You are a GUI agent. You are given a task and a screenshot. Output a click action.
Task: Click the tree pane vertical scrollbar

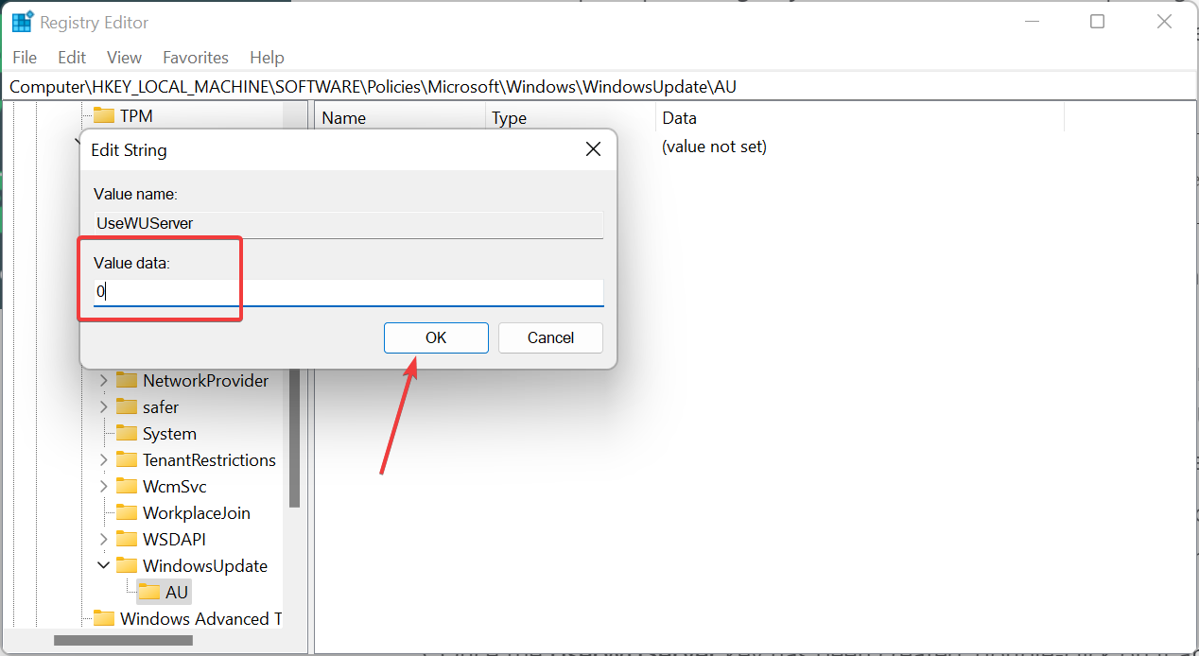(x=294, y=438)
